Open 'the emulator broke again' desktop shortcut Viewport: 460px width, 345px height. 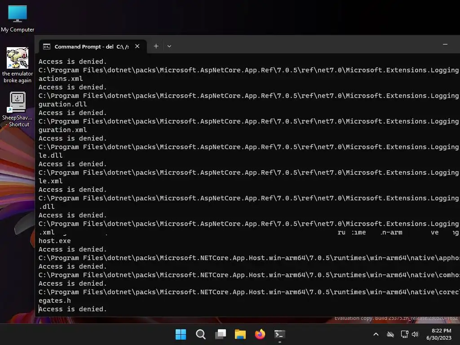coord(18,65)
